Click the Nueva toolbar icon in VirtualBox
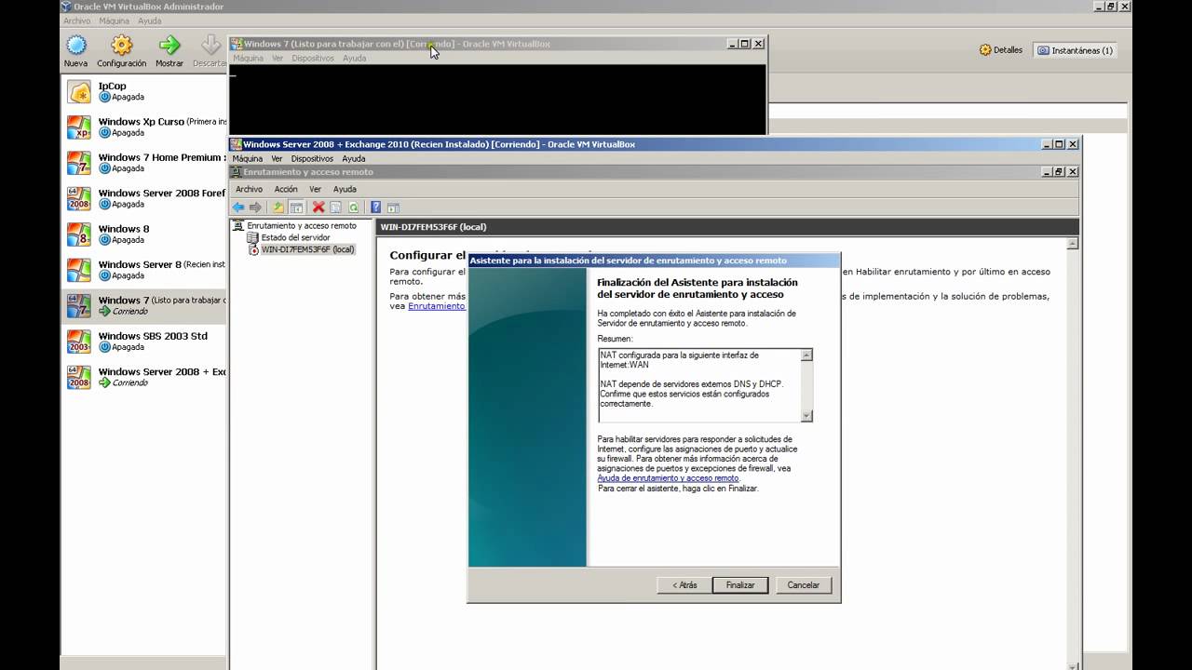 pyautogui.click(x=76, y=45)
